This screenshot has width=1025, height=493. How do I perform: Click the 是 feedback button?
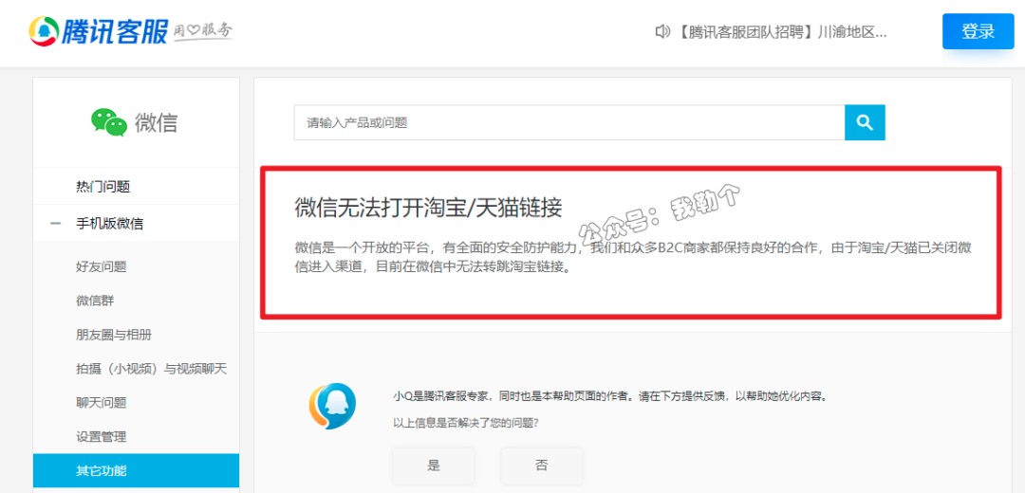[x=434, y=466]
